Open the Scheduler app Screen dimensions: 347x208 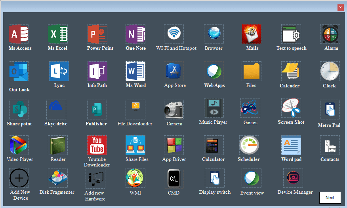point(249,145)
